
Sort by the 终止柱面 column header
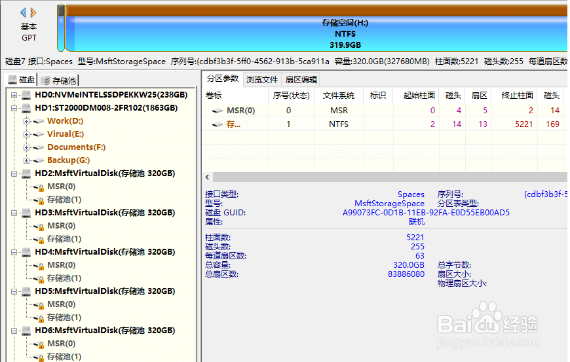[x=514, y=95]
